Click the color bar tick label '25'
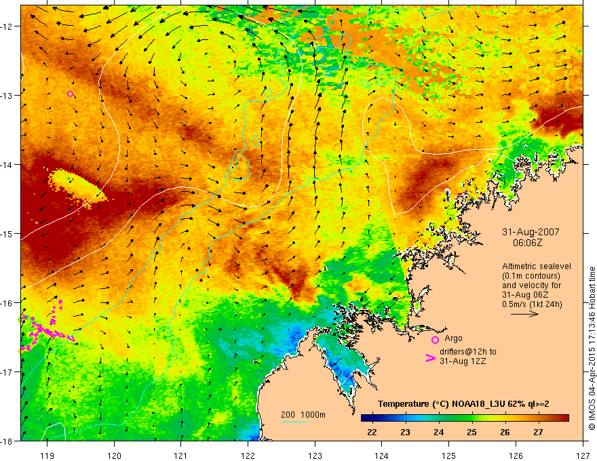The height and width of the screenshot is (461, 597). (471, 433)
